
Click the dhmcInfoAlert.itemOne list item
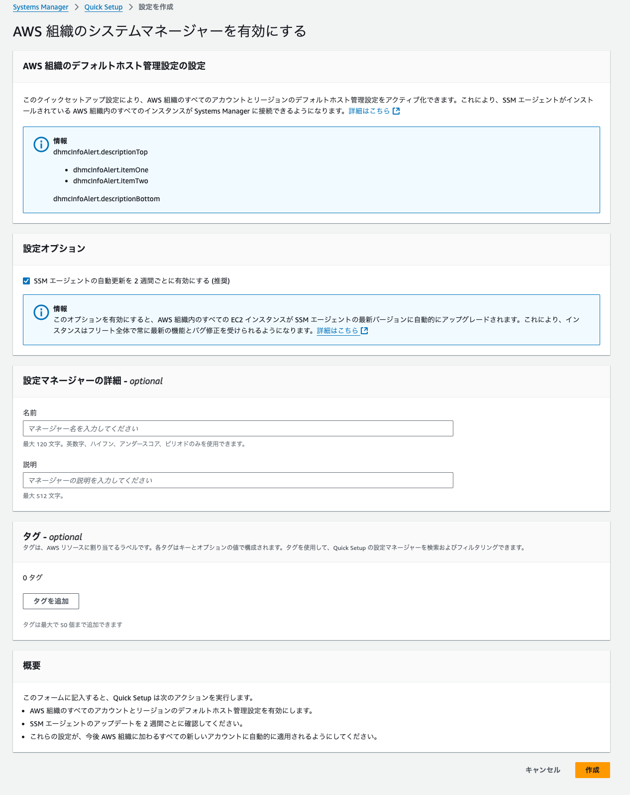tap(110, 170)
